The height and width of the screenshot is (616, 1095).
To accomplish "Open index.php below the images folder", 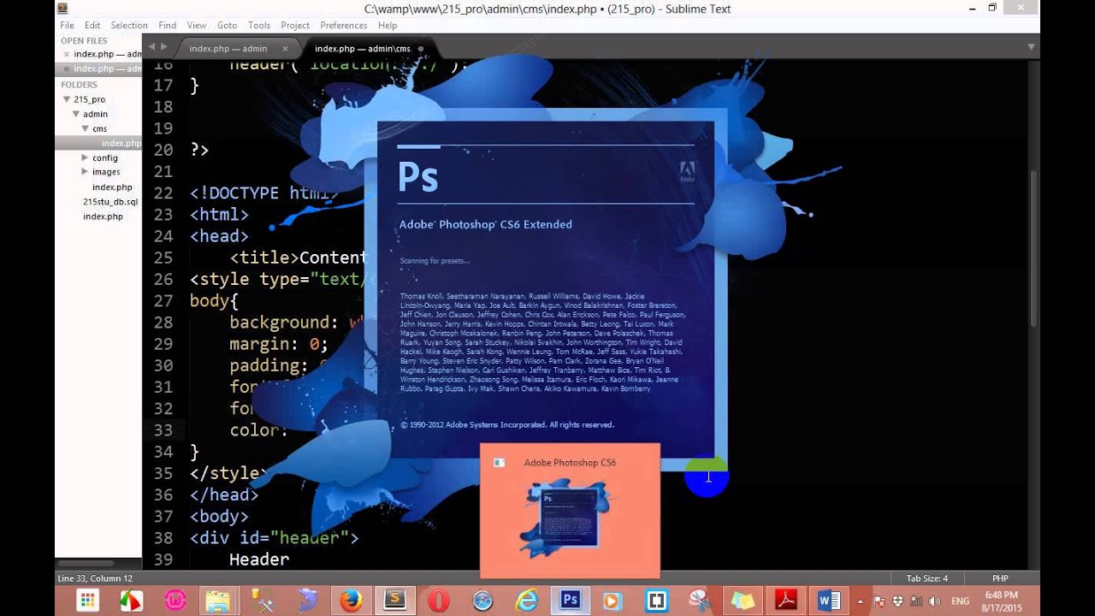I will pos(112,187).
